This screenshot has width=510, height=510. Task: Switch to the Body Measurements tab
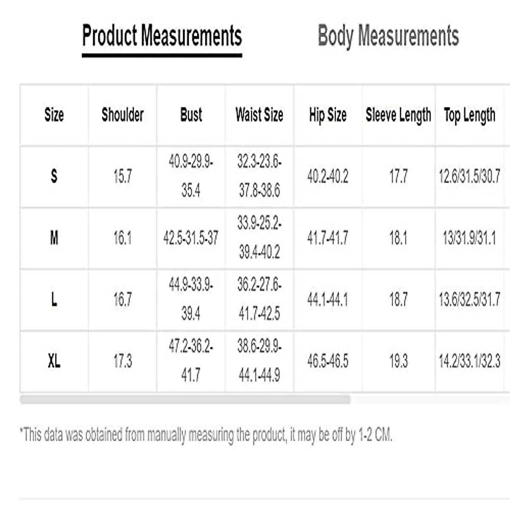tap(388, 36)
